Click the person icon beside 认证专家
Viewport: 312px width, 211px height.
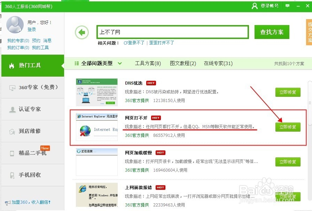coord(12,109)
